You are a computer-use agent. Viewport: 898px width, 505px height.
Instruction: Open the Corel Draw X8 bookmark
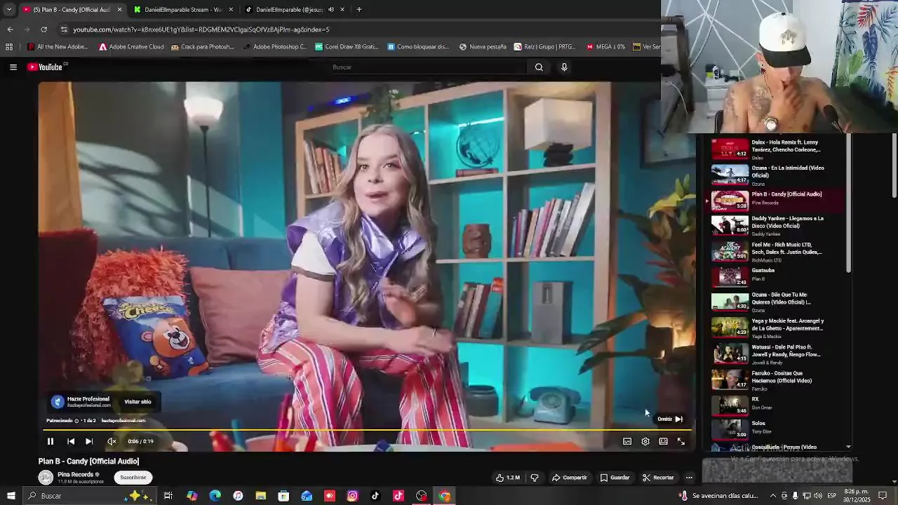tap(347, 47)
